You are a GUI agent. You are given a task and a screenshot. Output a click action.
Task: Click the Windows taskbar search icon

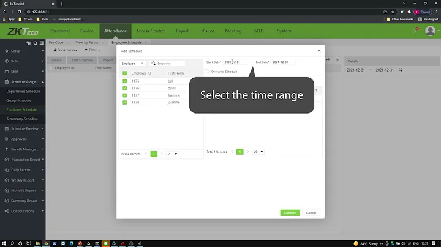pos(12,243)
